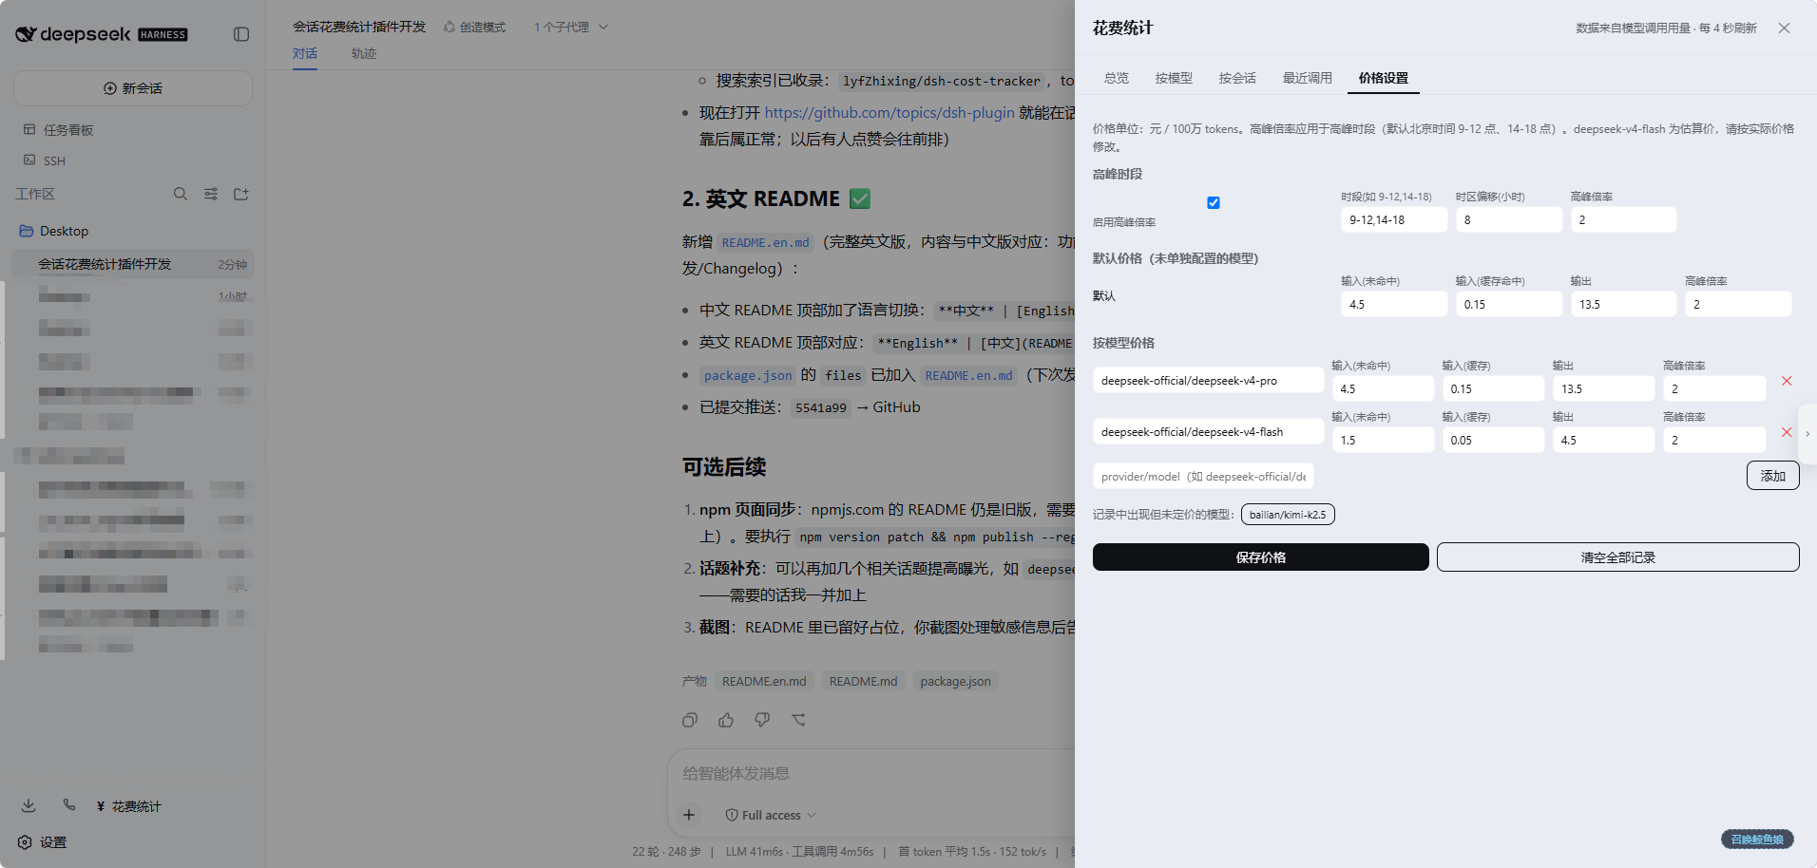The image size is (1817, 868).
Task: Expand the side handle chevron at panel edge
Action: 1807,434
